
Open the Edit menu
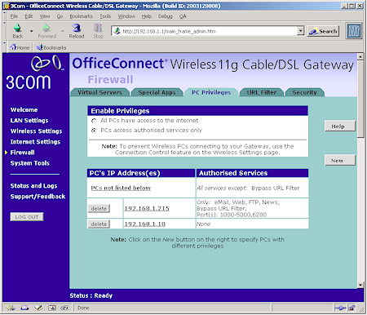(x=29, y=16)
